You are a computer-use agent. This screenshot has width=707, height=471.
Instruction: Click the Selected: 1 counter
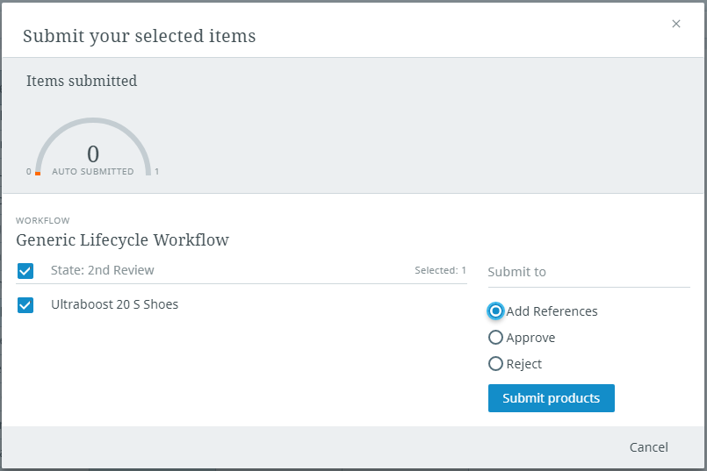point(440,270)
